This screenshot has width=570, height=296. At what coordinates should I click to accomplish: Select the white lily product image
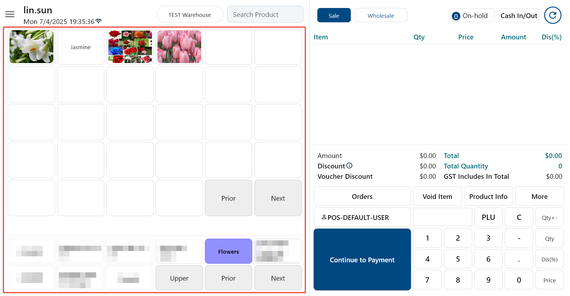click(x=31, y=47)
